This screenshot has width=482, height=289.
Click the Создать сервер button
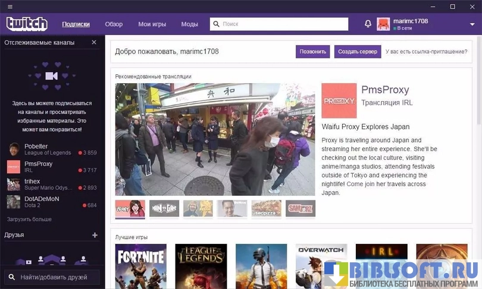[358, 52]
